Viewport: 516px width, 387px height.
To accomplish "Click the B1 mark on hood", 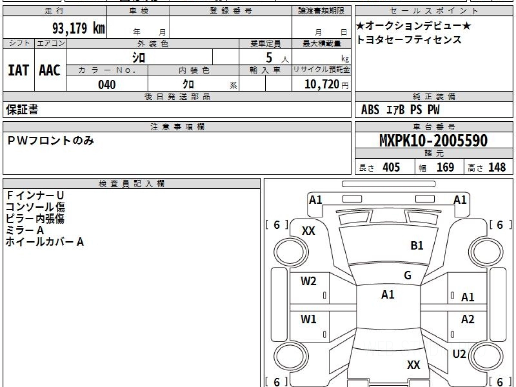I will tap(417, 246).
